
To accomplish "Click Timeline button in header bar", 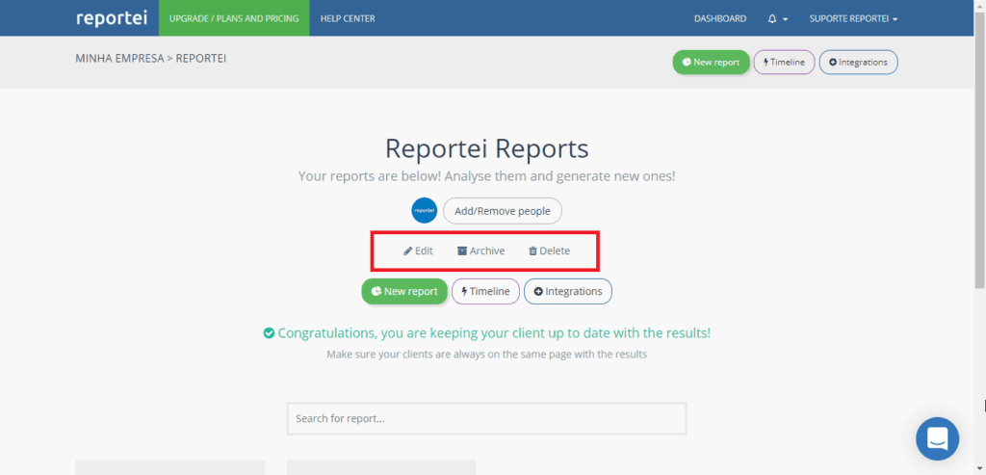I will 784,63.
